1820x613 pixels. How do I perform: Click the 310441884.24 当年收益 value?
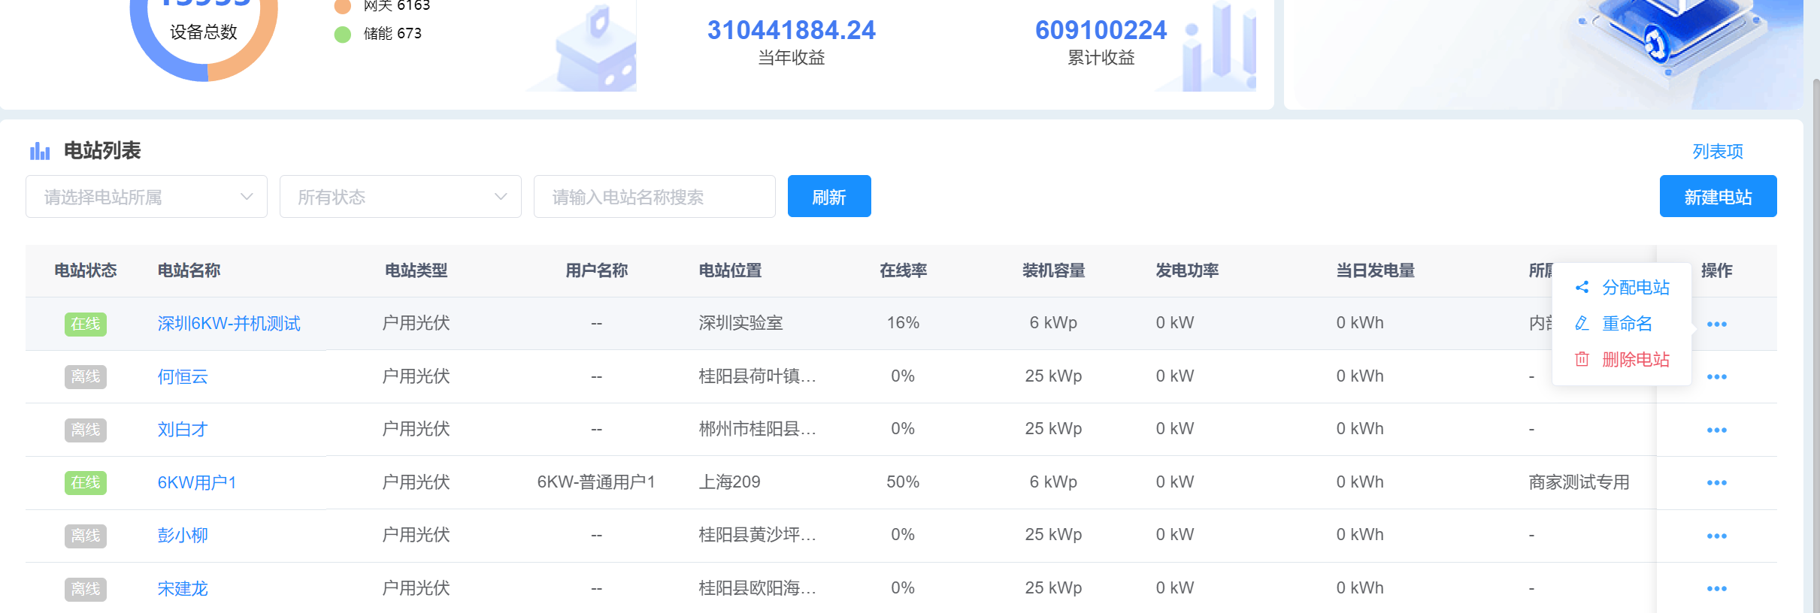click(792, 30)
